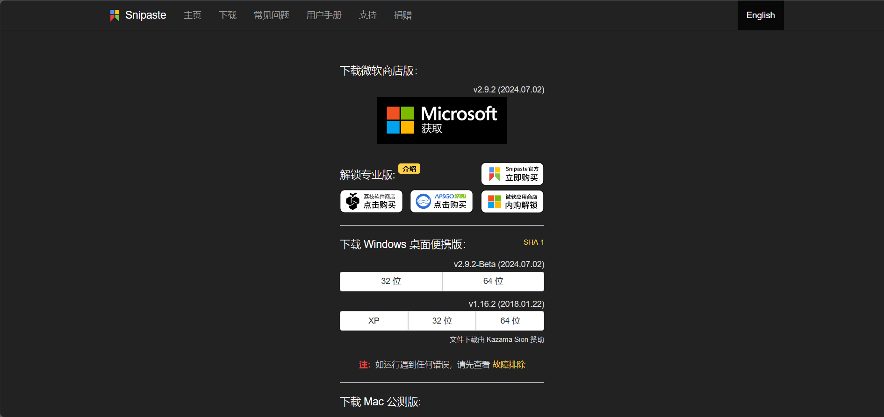
Task: Switch language to English
Action: coord(761,15)
